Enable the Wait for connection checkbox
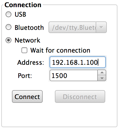 24,50
